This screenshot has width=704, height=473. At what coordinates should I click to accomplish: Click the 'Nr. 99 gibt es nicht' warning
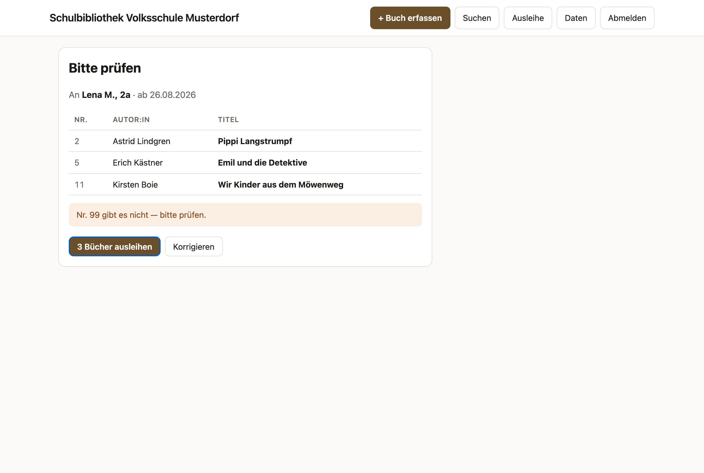[x=245, y=215]
